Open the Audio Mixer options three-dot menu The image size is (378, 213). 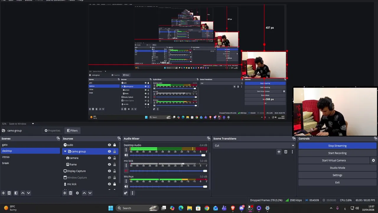[132, 193]
